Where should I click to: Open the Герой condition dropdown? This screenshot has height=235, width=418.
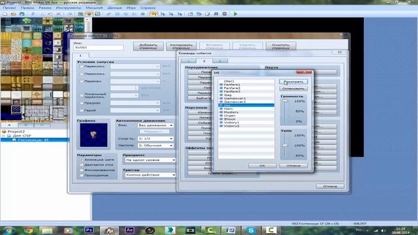click(135, 110)
